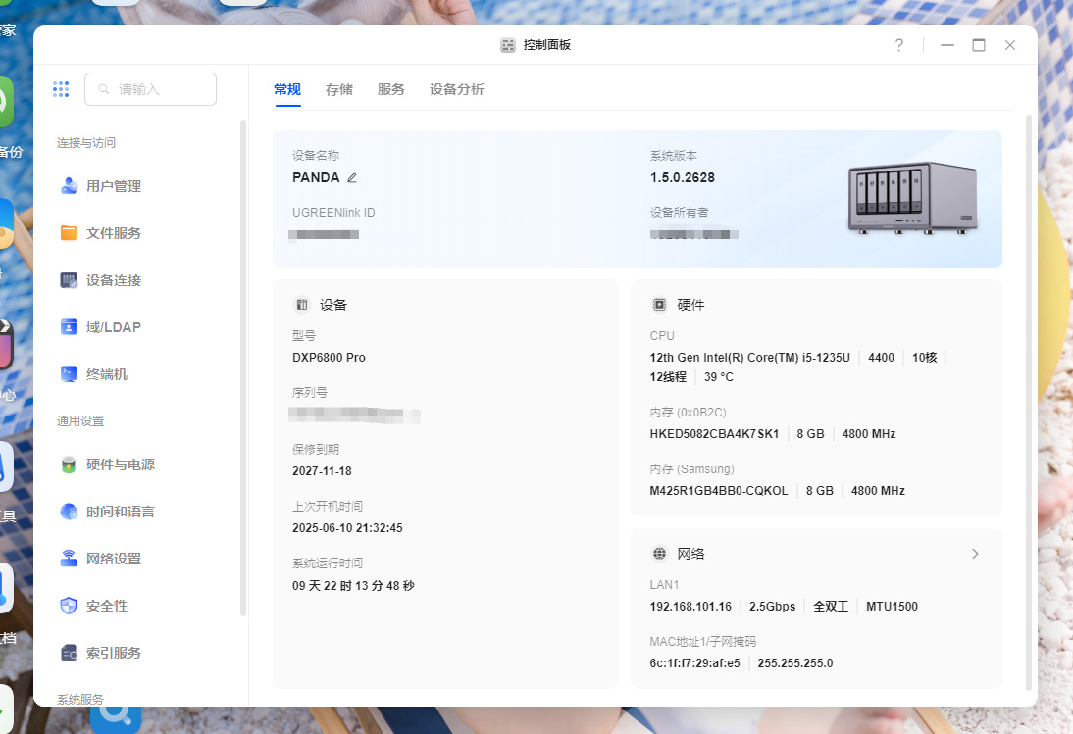Click warranty date 2027-11-18
1073x734 pixels.
323,471
